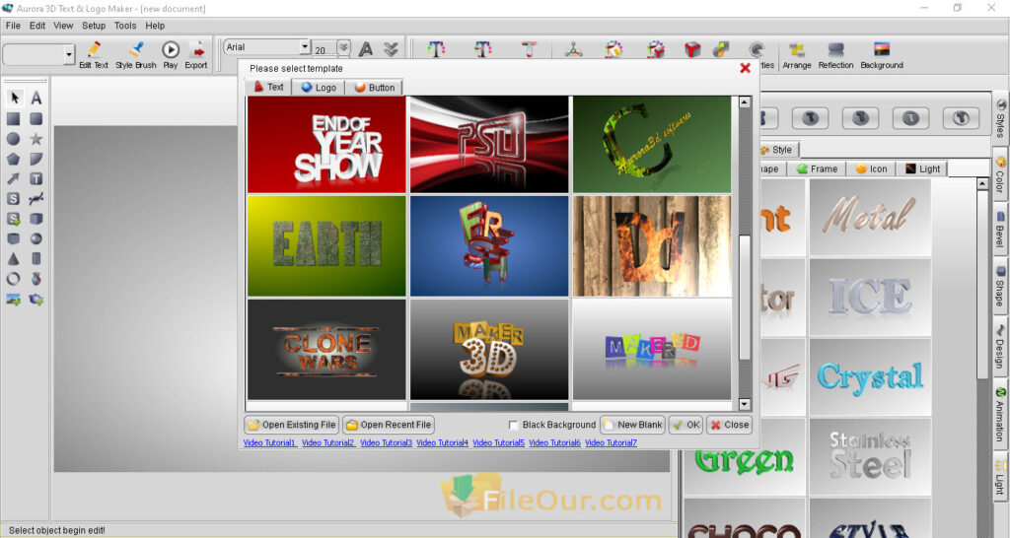Screen dimensions: 1010x538
Task: Open the Arial font dropdown
Action: [x=305, y=47]
